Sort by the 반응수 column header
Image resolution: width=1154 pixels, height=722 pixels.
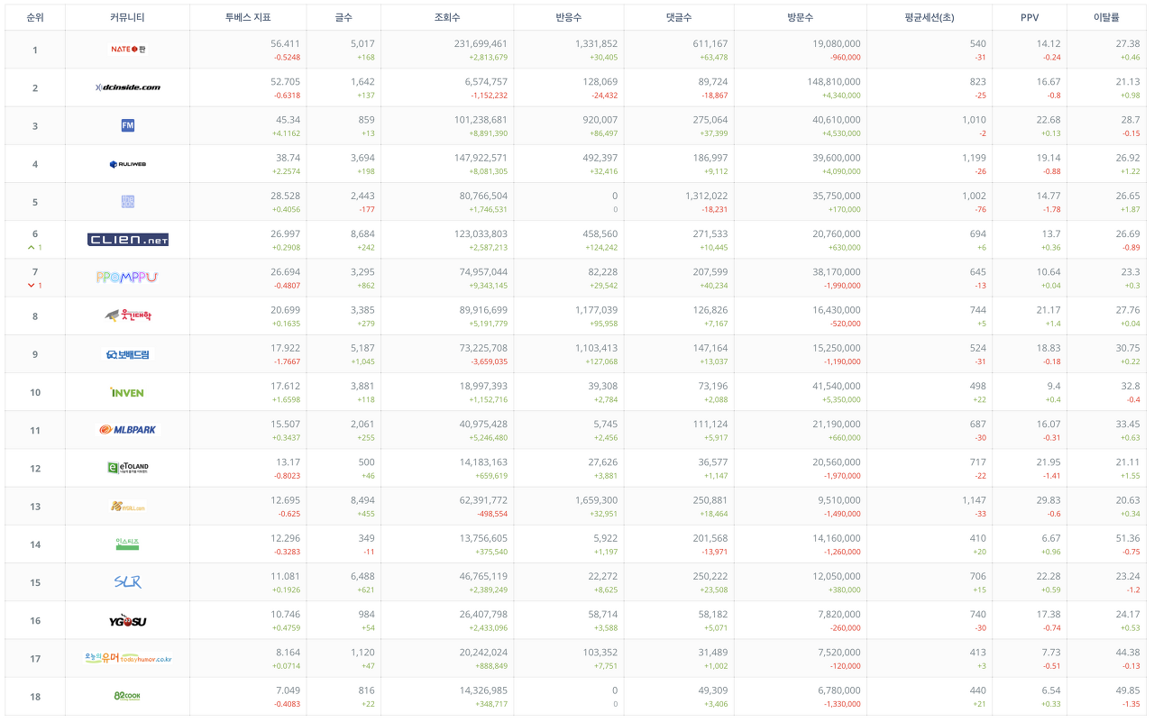point(569,17)
